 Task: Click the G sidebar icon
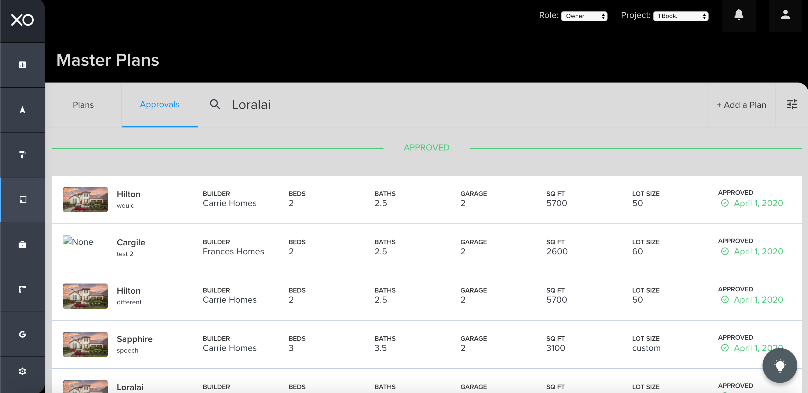(x=22, y=334)
